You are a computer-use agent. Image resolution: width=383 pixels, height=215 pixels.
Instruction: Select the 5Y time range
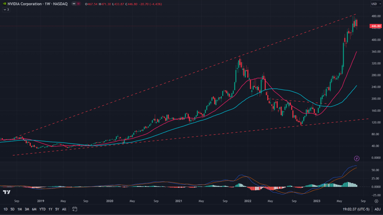coord(57,209)
